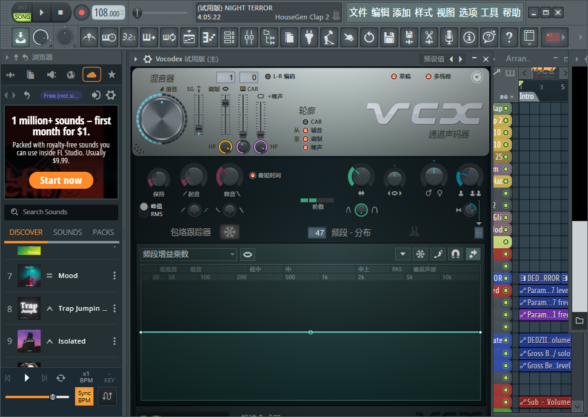Screen dimensions: 588x417
Task: Expand the browser panel menu arrow
Action: point(7,57)
